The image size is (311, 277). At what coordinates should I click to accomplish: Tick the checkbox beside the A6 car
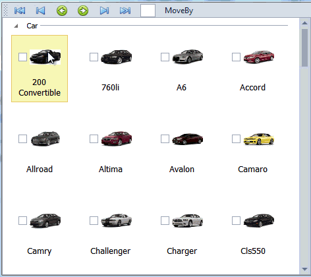165,57
